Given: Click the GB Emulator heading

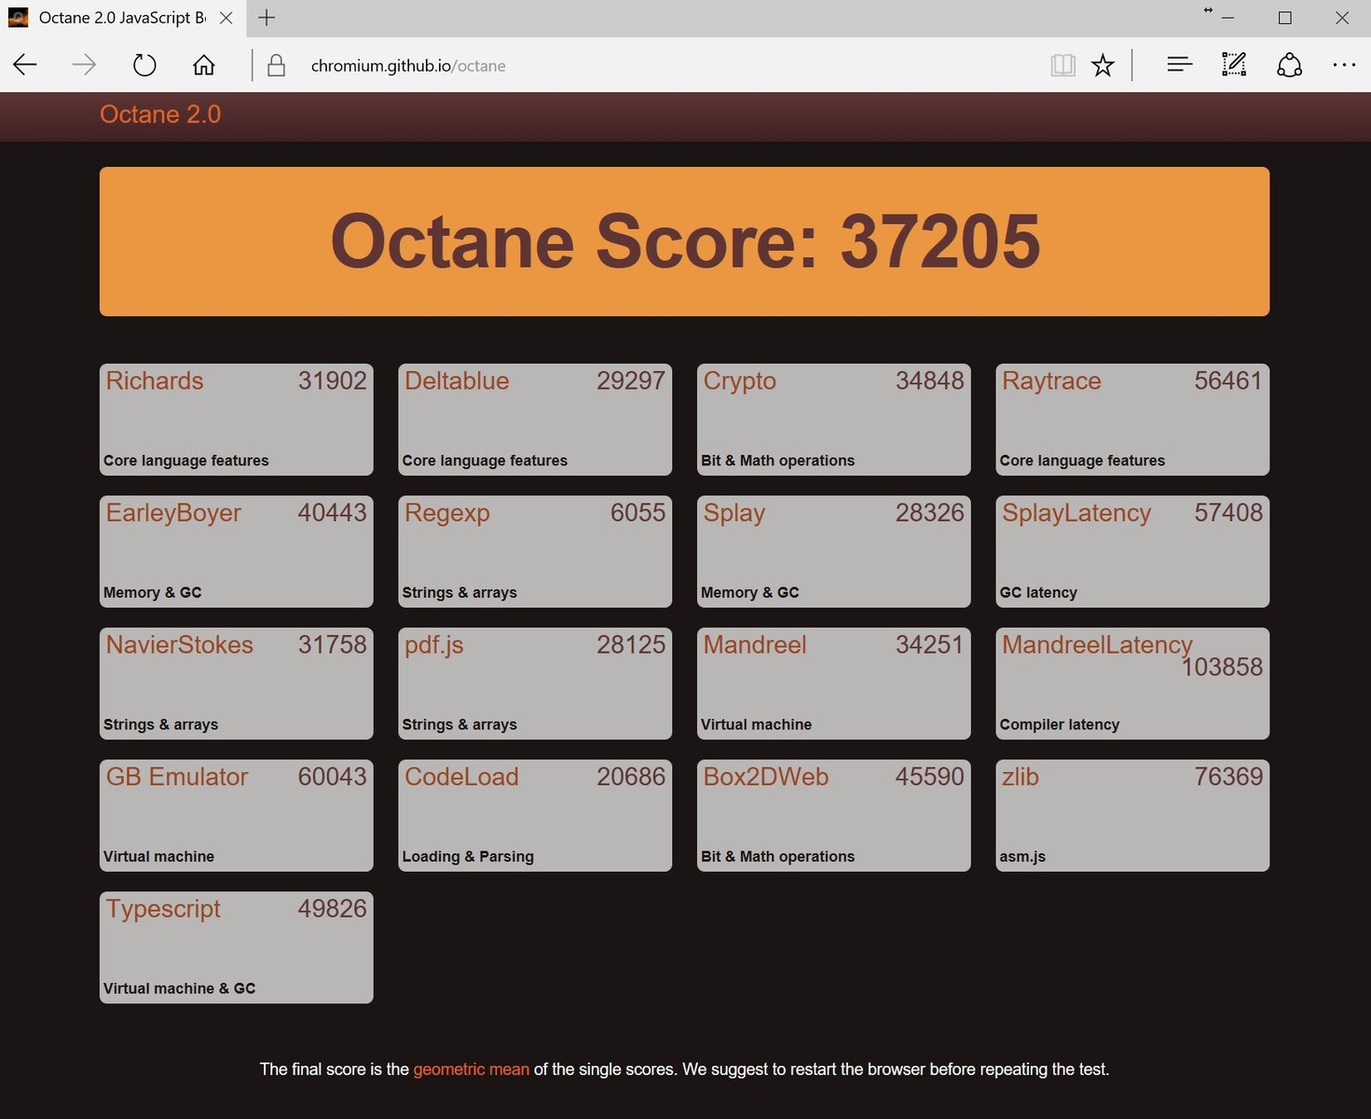Looking at the screenshot, I should [177, 777].
